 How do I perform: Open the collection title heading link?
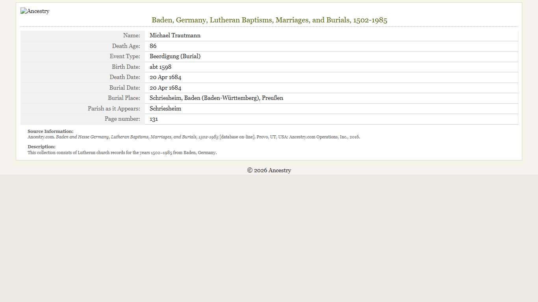tap(269, 20)
